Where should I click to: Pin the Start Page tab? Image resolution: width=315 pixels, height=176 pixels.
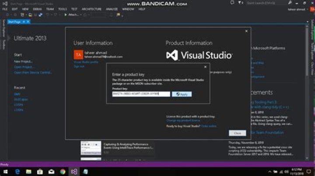[x=24, y=22]
